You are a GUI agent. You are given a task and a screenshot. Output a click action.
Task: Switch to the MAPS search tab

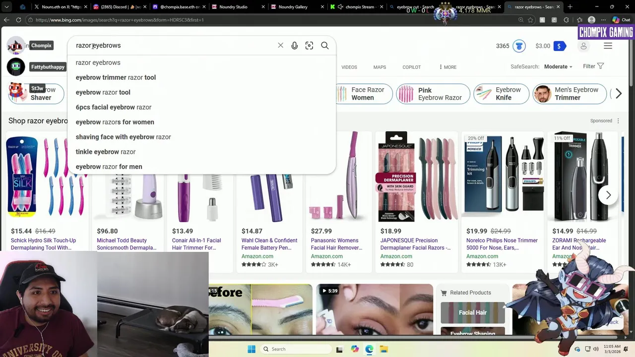380,67
